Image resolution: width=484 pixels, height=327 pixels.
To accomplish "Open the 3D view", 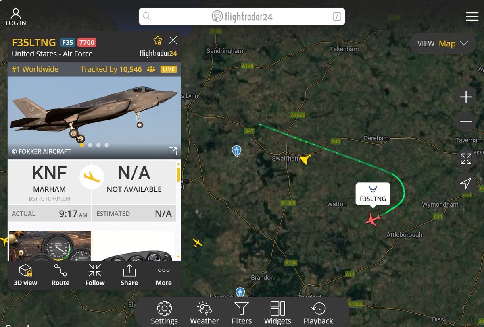I will pos(25,275).
